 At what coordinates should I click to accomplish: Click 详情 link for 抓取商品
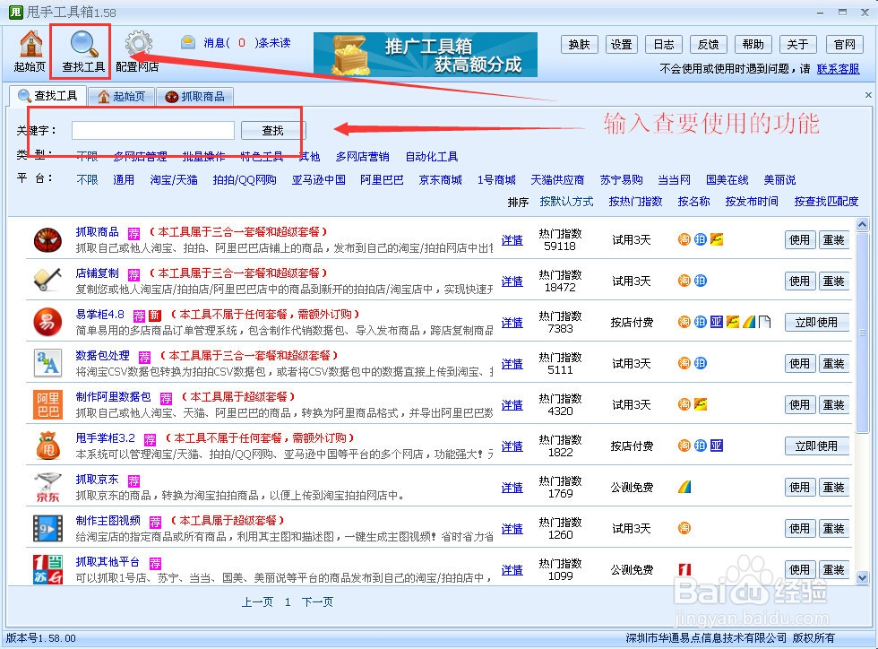[512, 240]
